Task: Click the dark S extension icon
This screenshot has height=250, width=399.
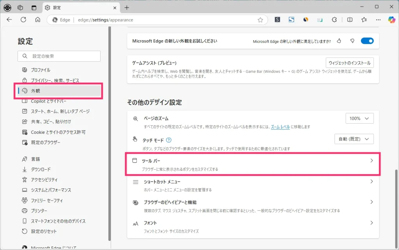Action: (x=277, y=20)
